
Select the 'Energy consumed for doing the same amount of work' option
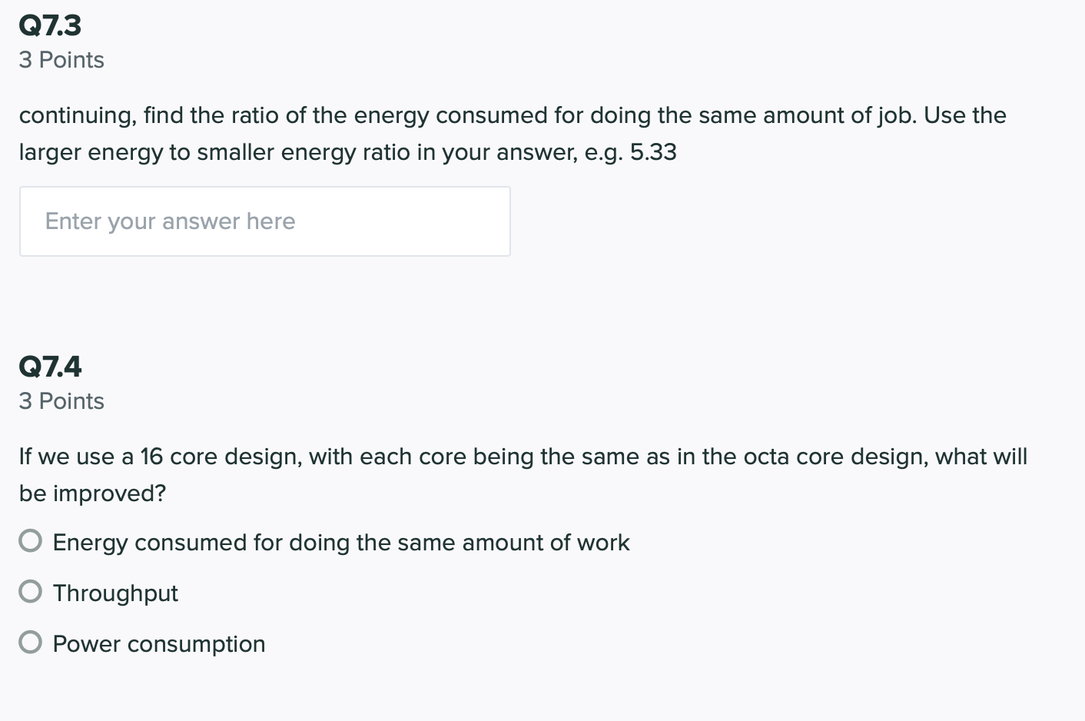point(30,540)
